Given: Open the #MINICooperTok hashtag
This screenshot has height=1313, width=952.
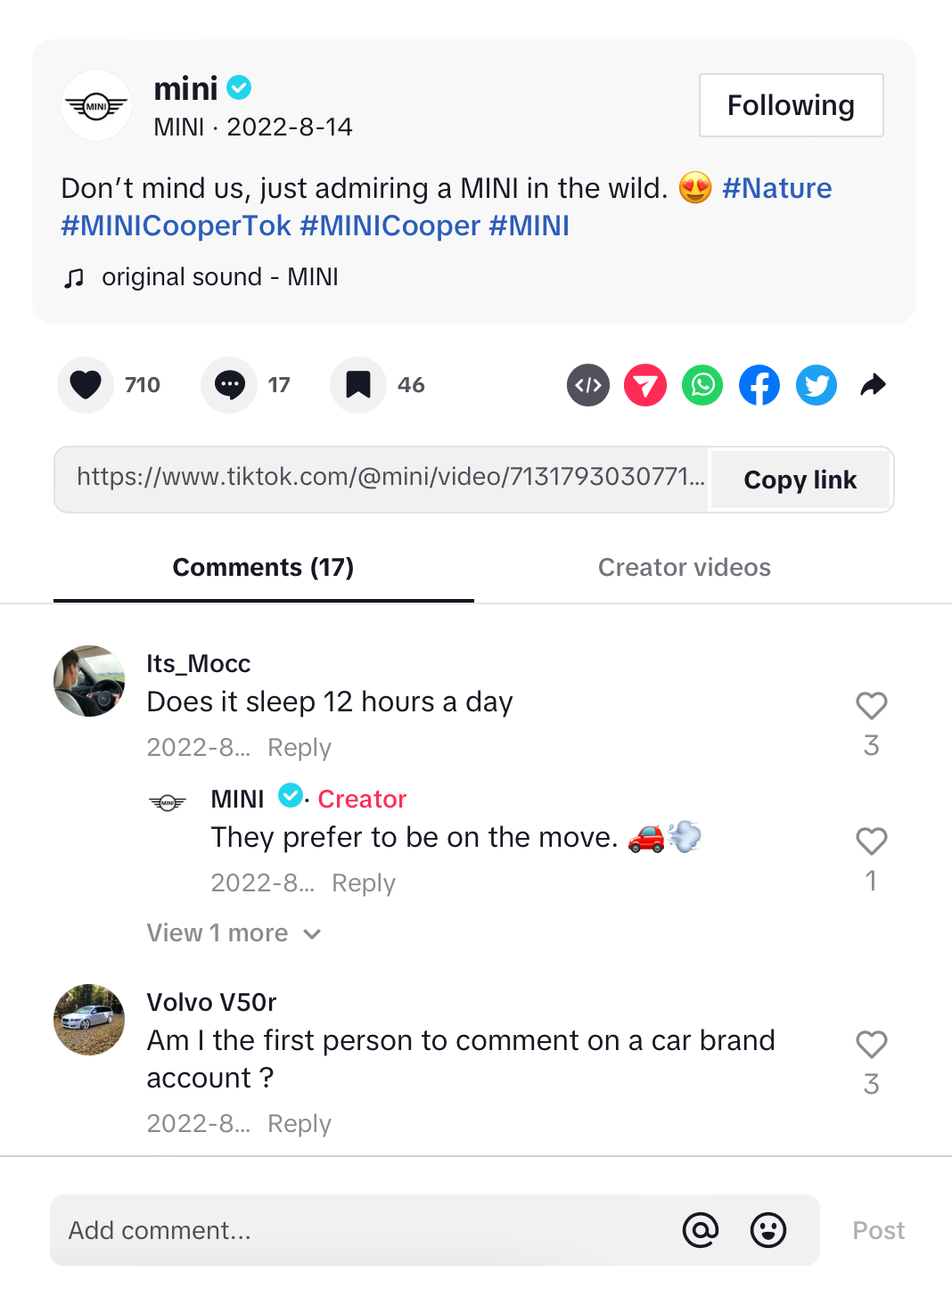Looking at the screenshot, I should (176, 226).
